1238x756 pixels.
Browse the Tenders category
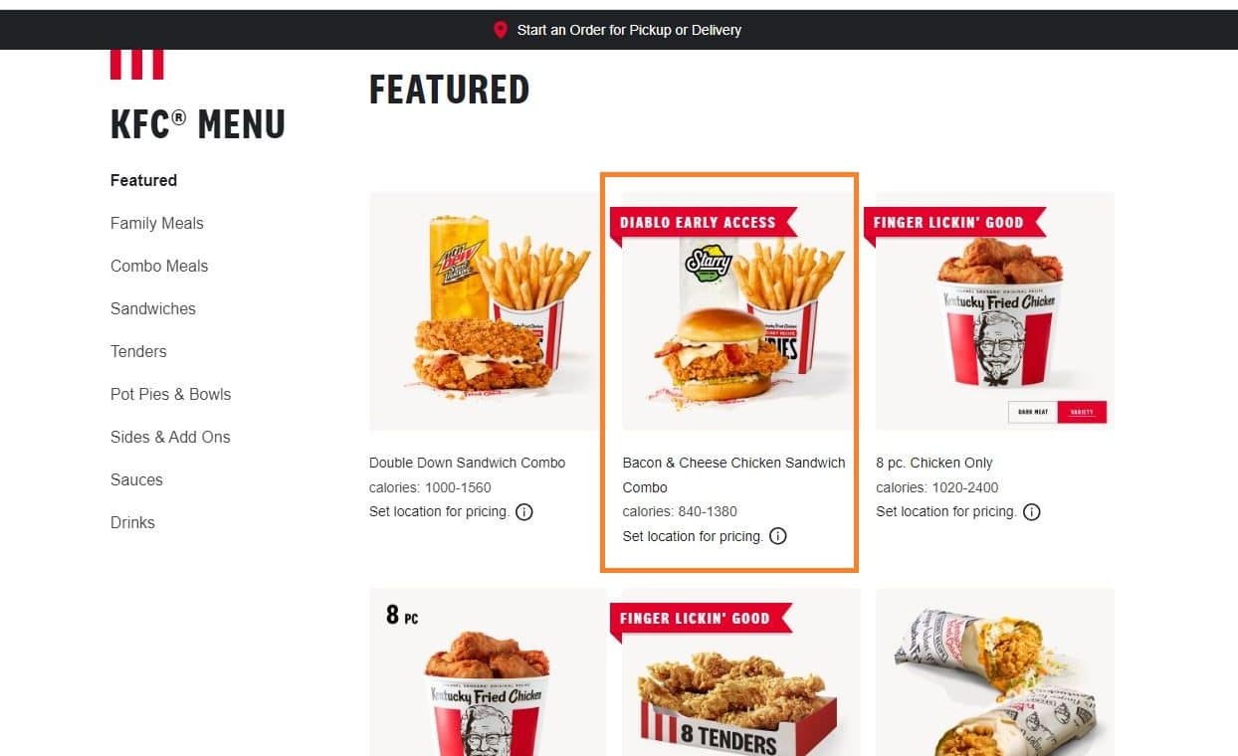138,351
